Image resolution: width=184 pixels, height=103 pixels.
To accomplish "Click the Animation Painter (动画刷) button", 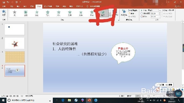I will coord(132,17).
